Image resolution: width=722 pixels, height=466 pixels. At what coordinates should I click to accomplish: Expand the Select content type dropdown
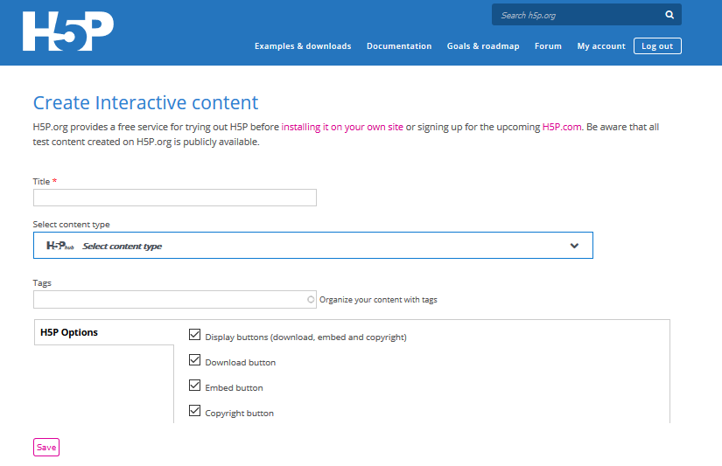312,246
